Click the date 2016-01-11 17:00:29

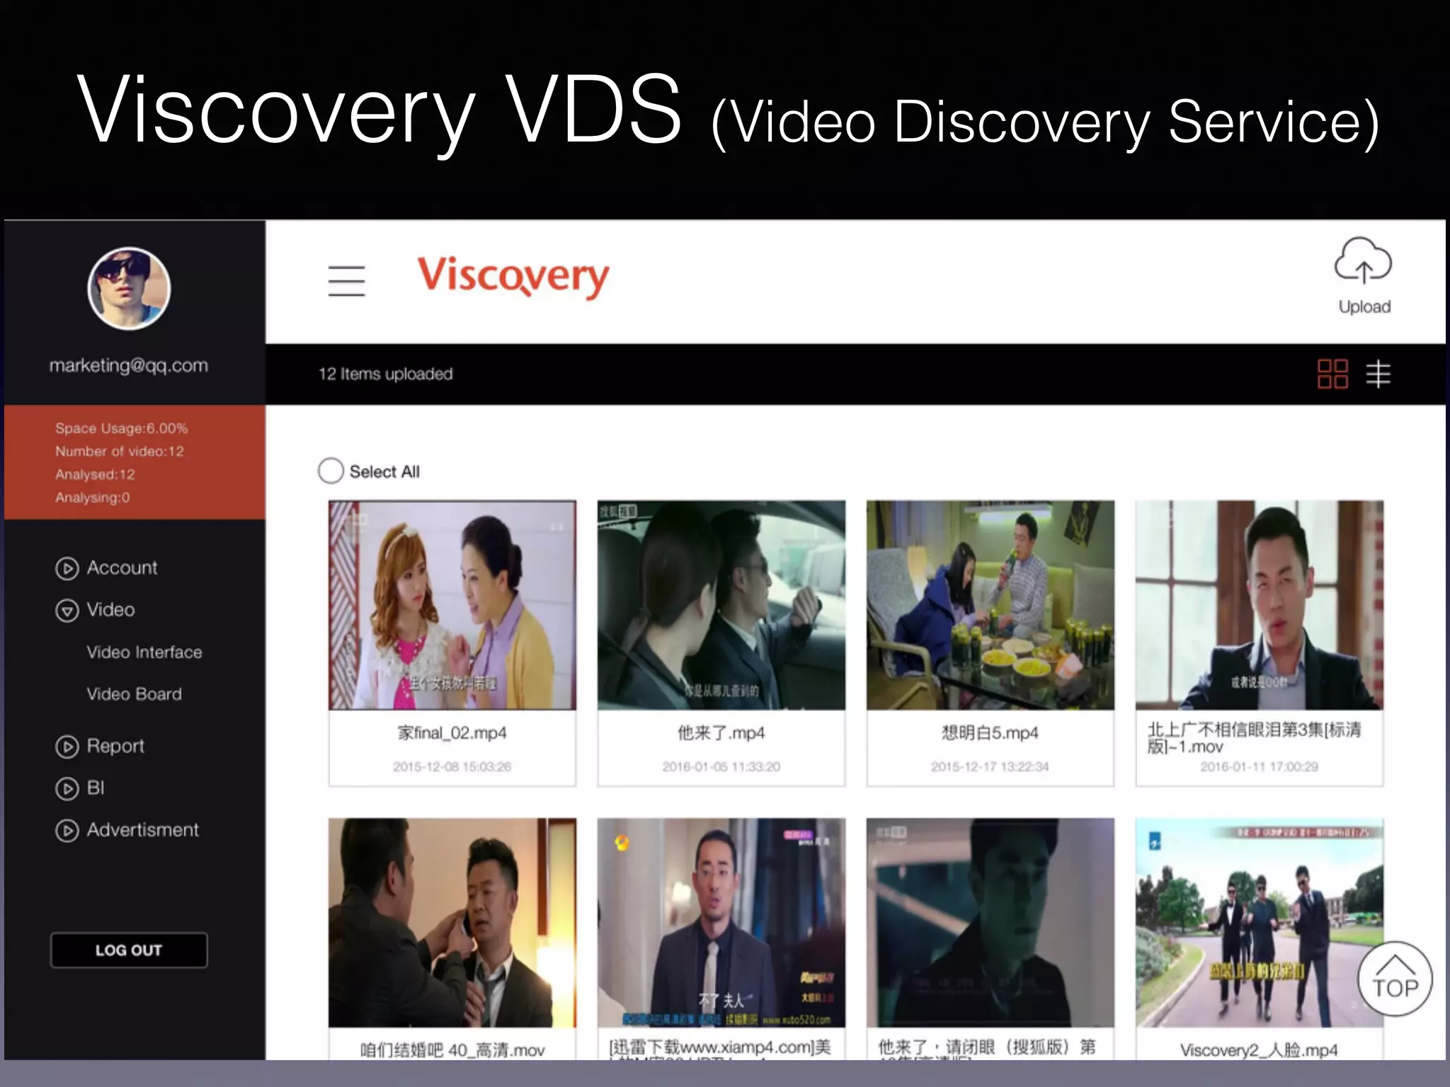pyautogui.click(x=1260, y=766)
